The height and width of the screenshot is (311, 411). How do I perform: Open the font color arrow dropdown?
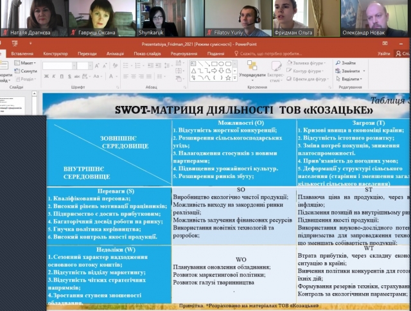point(116,76)
